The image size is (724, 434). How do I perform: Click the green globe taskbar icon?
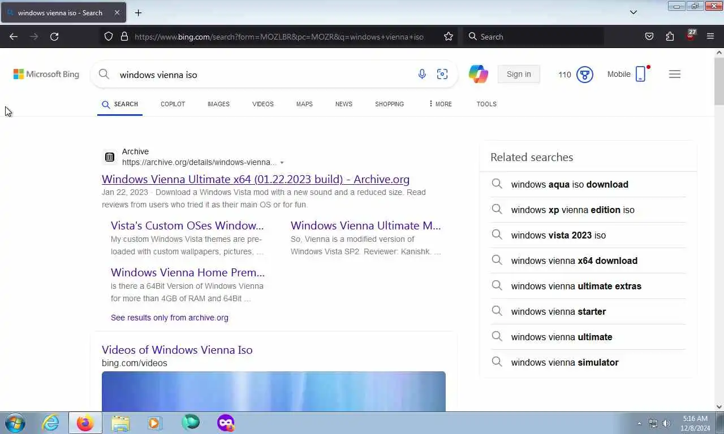[191, 422]
